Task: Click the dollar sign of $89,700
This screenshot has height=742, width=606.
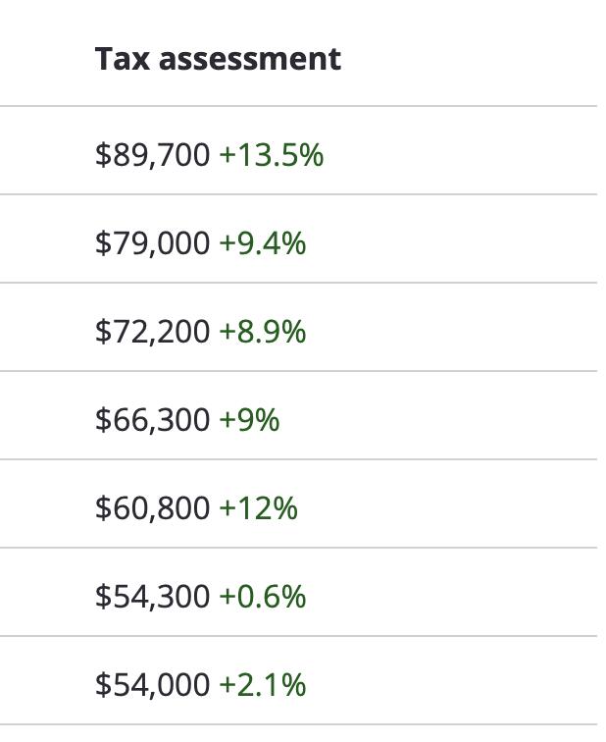Action: [x=103, y=155]
